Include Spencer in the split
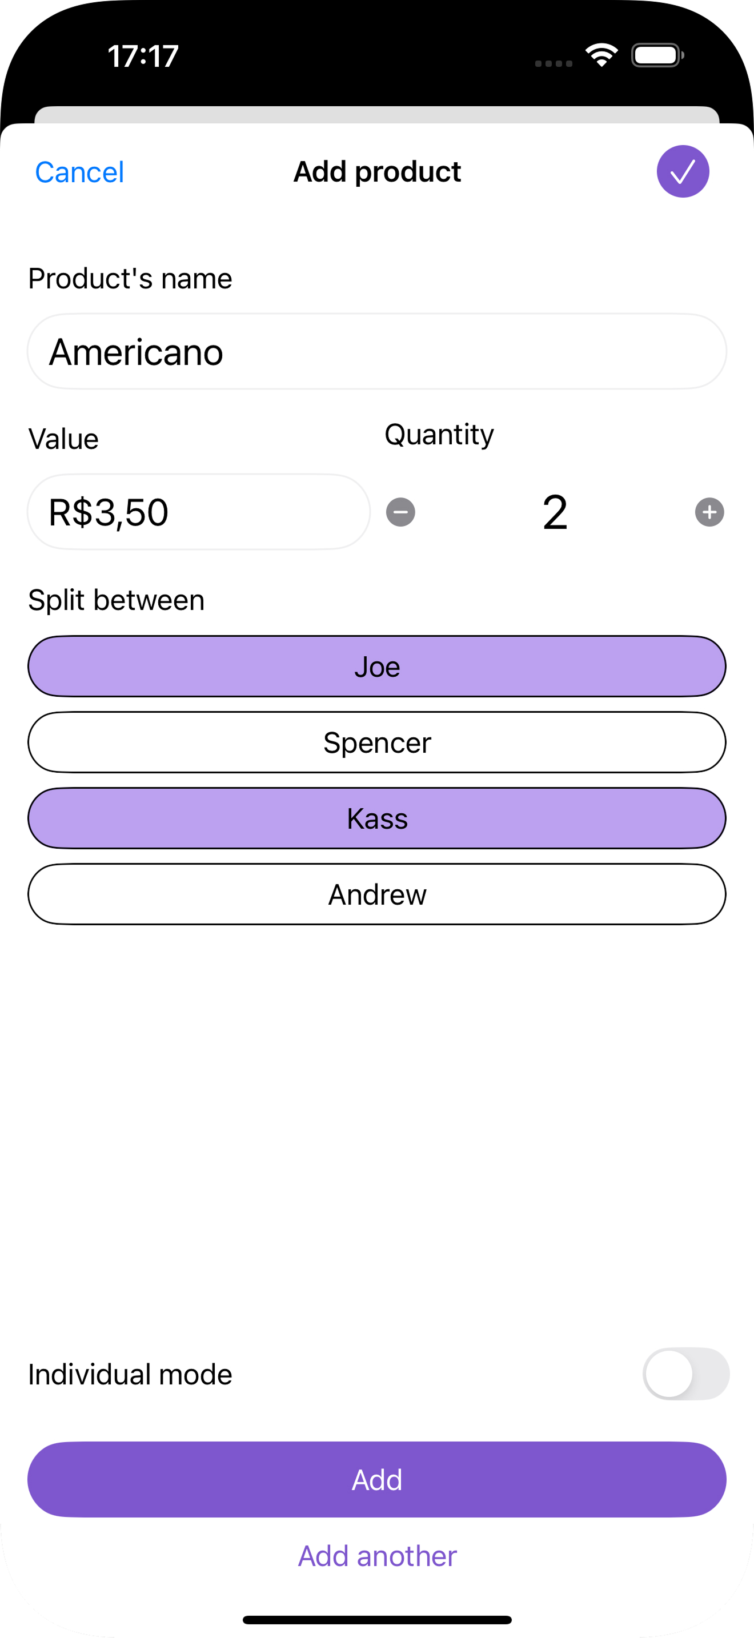754x1638 pixels. [x=377, y=742]
